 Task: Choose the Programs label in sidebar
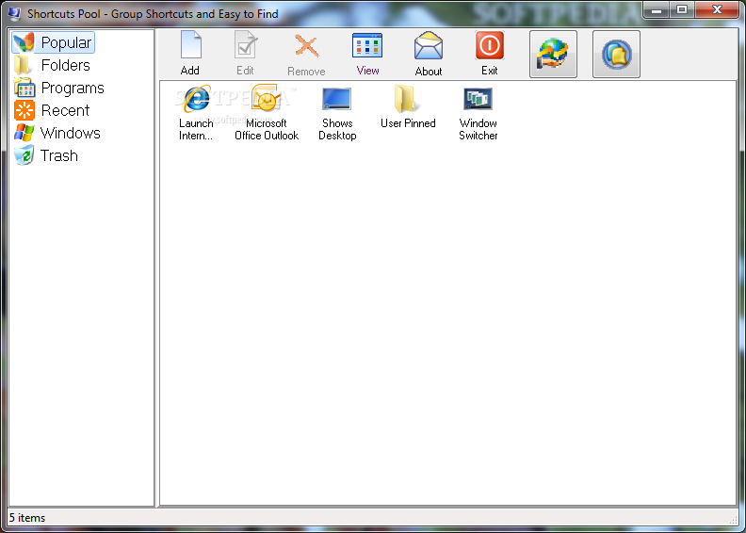pos(73,88)
